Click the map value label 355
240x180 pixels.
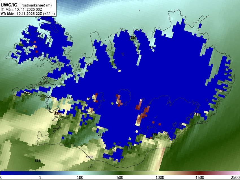130,148
